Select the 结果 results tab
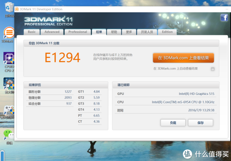This screenshot has width=231, height=161. coord(99,32)
